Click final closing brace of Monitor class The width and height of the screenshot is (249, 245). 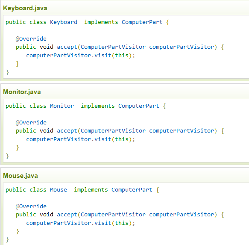pyautogui.click(x=7, y=156)
